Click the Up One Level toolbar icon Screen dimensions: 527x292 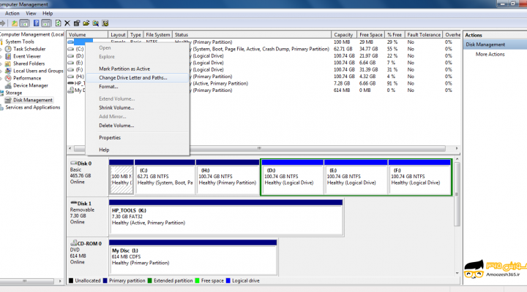[x=15, y=23]
